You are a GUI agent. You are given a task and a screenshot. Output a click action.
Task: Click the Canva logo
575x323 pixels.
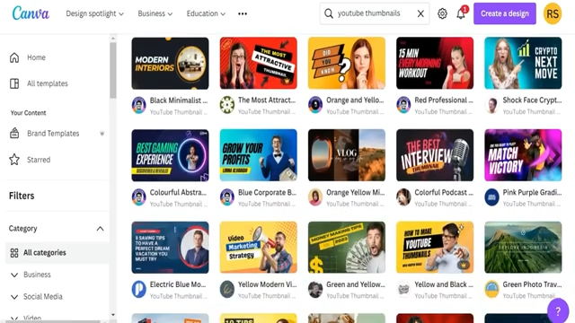(x=31, y=13)
